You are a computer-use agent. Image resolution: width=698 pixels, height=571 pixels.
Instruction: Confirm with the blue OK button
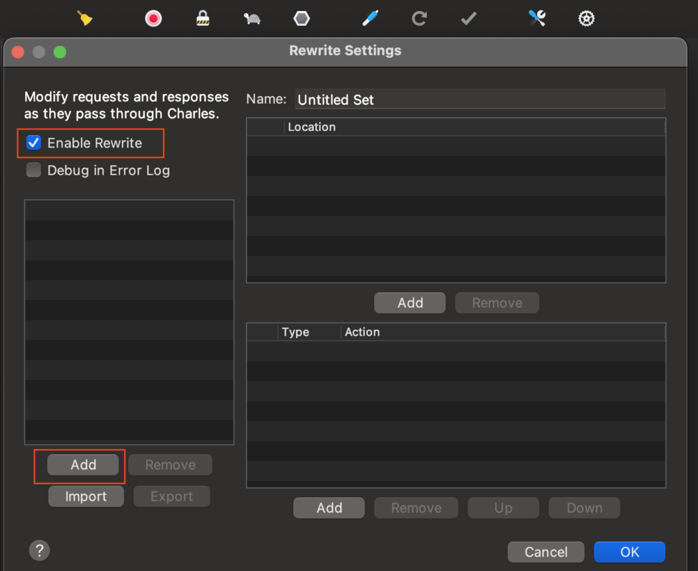pyautogui.click(x=629, y=552)
